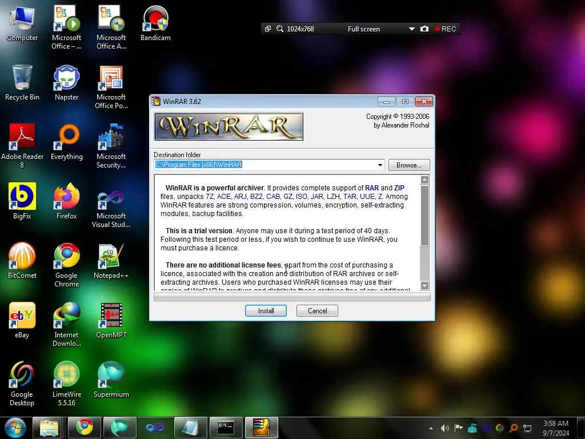
Task: Click the volume speaker tray icon
Action: (x=444, y=428)
